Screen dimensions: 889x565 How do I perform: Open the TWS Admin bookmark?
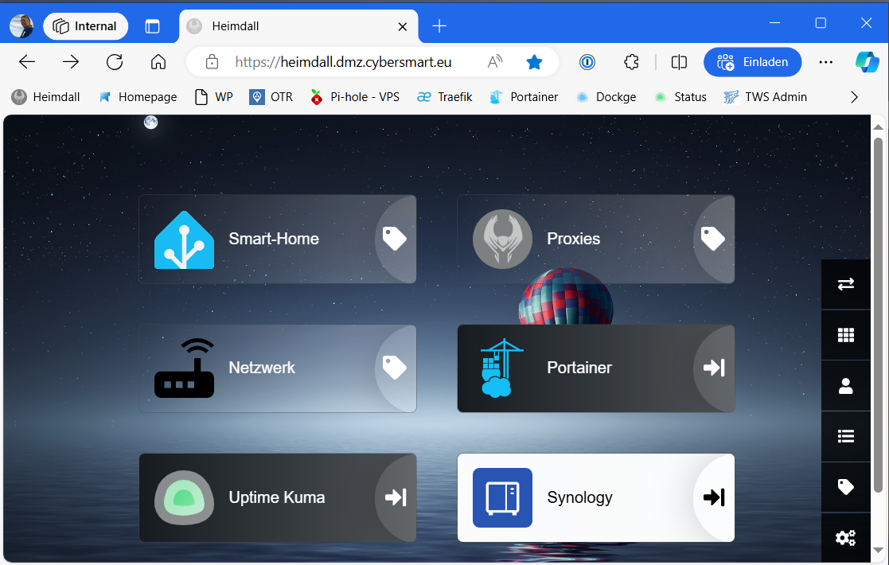pyautogui.click(x=766, y=97)
